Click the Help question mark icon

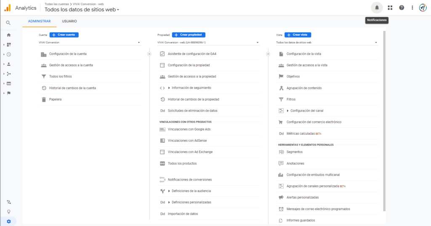402,8
